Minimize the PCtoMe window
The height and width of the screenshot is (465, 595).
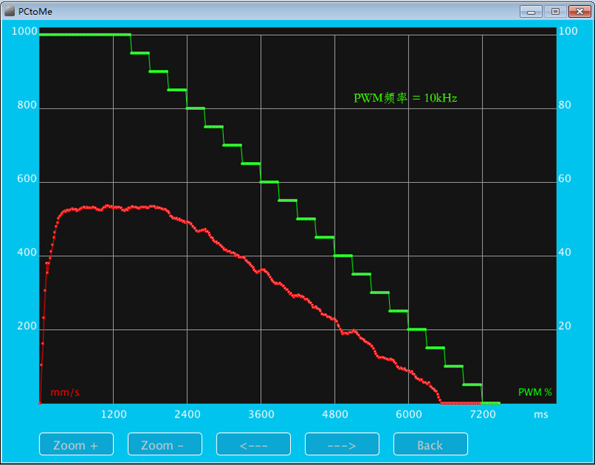[x=531, y=12]
